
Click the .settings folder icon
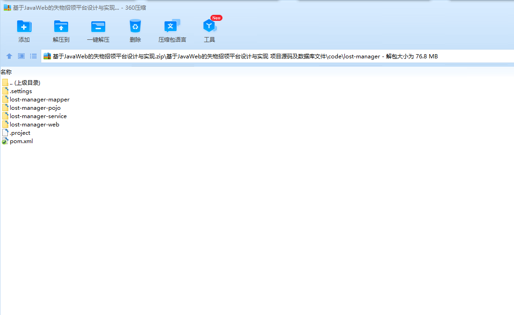(x=5, y=91)
